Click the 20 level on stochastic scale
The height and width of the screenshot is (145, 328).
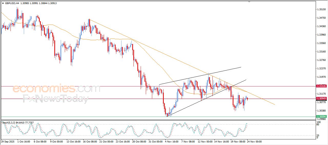tap(317, 135)
